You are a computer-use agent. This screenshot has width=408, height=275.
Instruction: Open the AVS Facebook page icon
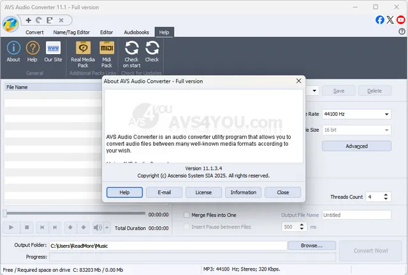point(380,20)
